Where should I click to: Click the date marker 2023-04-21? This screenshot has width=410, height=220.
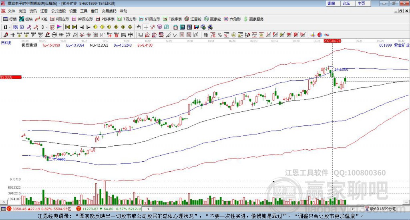pyautogui.click(x=332, y=41)
